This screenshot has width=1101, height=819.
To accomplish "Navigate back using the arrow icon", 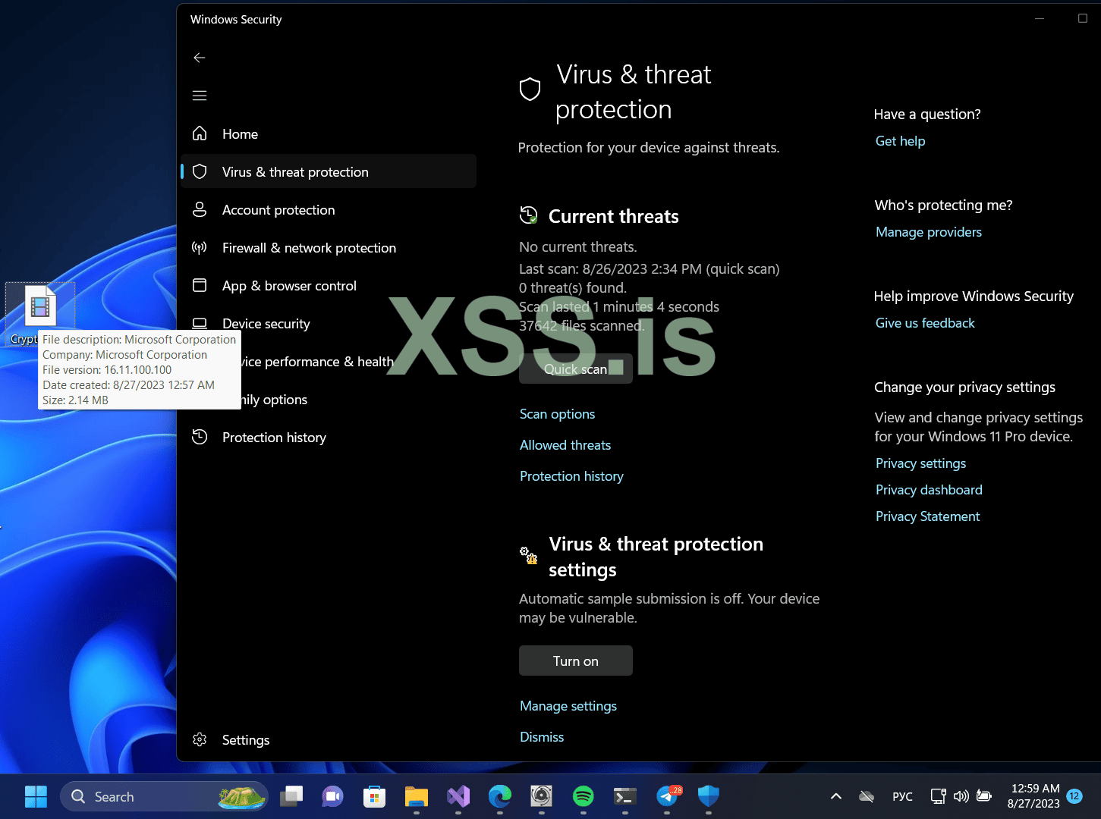I will pyautogui.click(x=199, y=58).
